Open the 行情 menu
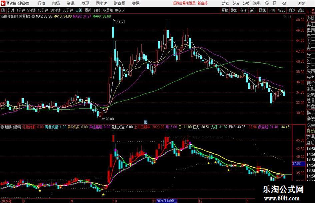The height and width of the screenshot is (203, 315). pos(41,3)
